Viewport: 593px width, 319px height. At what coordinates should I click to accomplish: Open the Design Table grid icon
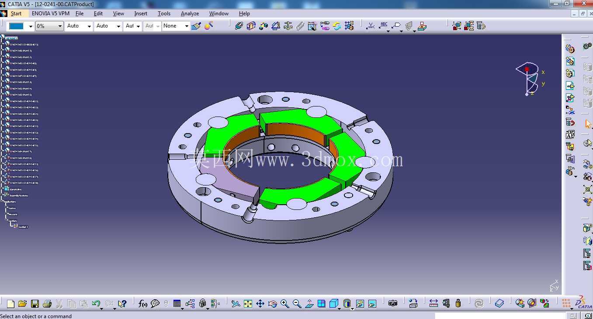point(177,304)
